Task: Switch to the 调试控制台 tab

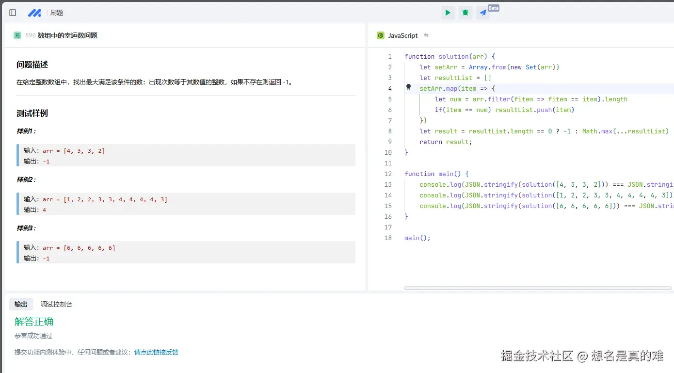Action: [x=56, y=304]
